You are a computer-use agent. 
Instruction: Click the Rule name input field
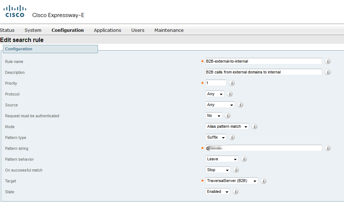[264, 61]
